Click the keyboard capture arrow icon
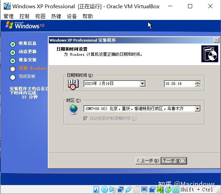 [176, 190]
